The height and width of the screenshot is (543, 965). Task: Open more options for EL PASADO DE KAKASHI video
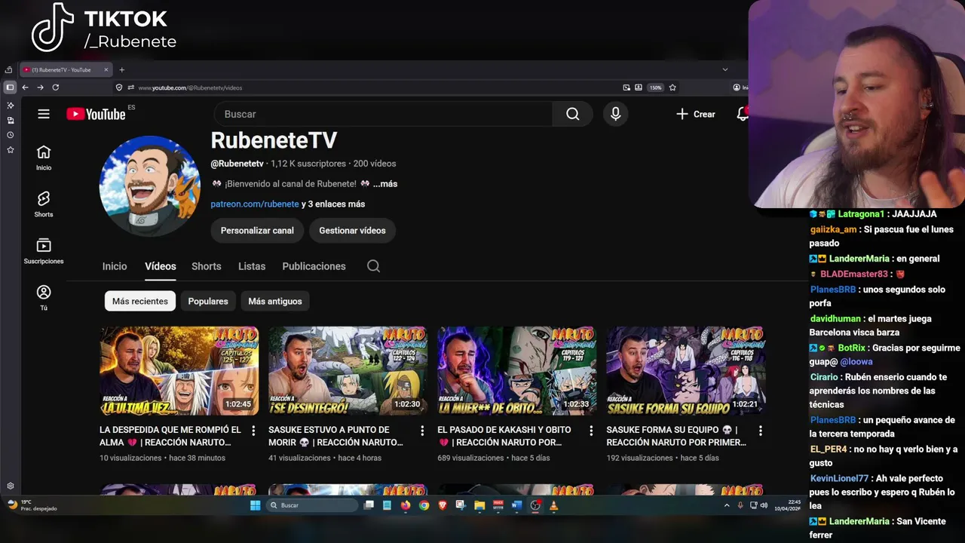point(591,431)
